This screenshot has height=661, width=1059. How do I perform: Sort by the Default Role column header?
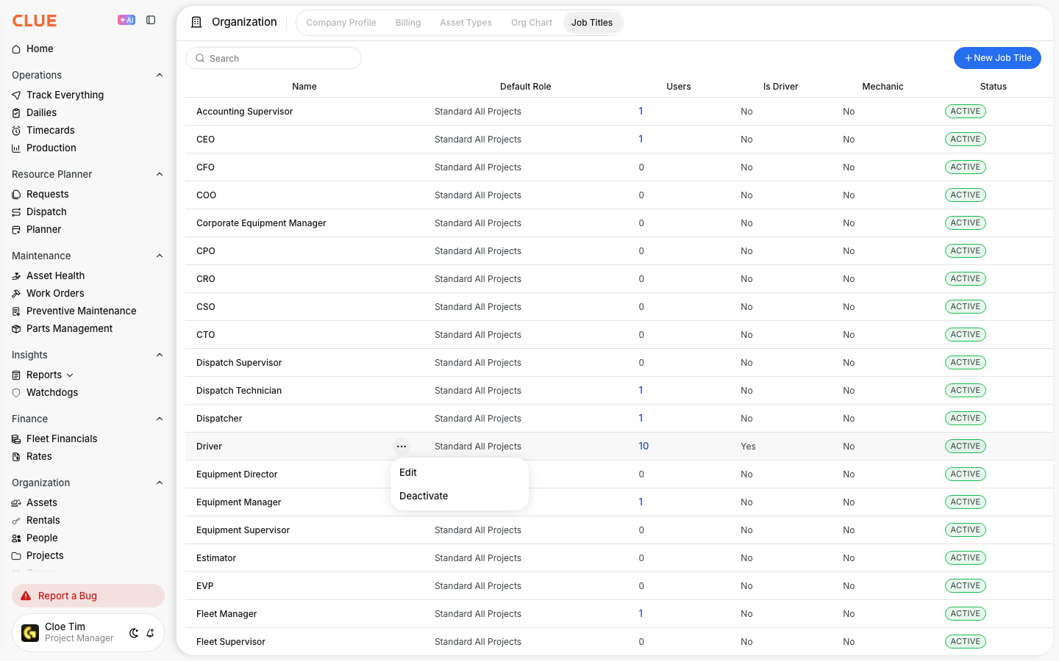click(525, 87)
